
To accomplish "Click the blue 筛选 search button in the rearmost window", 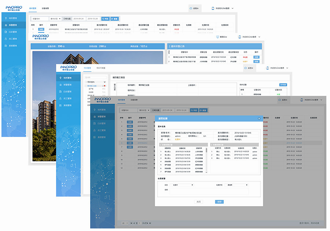I will pyautogui.click(x=105, y=18).
